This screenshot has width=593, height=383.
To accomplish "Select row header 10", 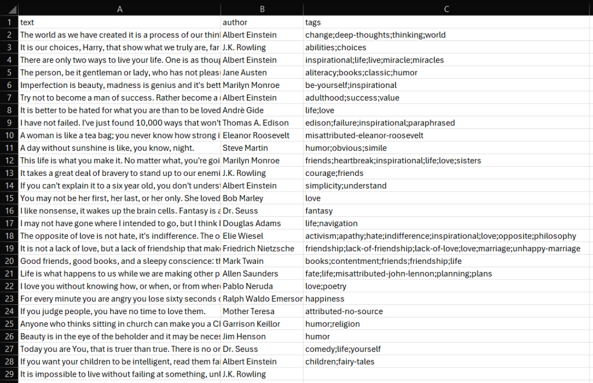I will point(9,135).
